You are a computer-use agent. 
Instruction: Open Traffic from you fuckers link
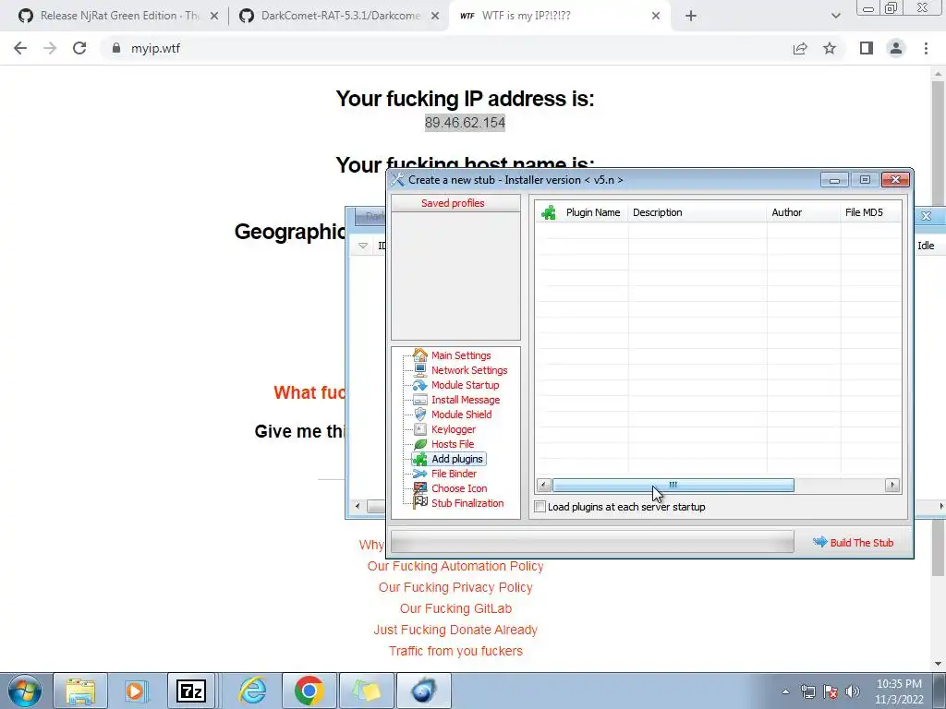tap(455, 651)
